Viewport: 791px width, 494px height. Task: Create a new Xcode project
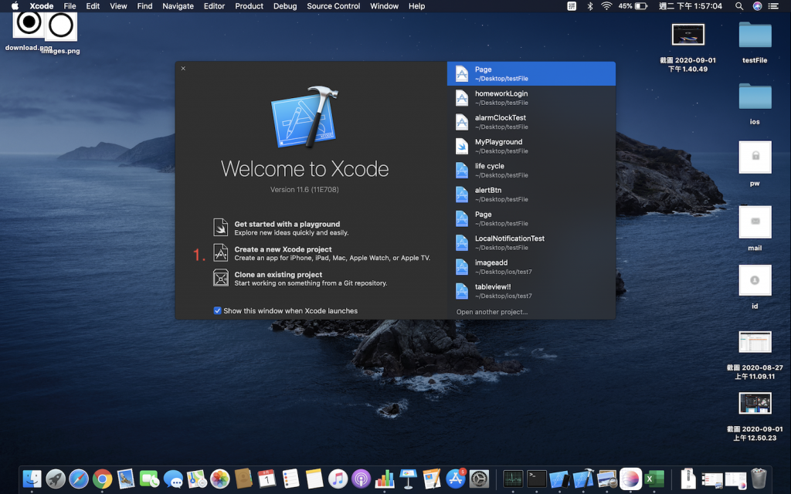tap(321, 253)
